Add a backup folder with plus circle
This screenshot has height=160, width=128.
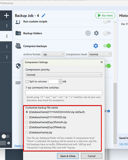tap(88, 33)
